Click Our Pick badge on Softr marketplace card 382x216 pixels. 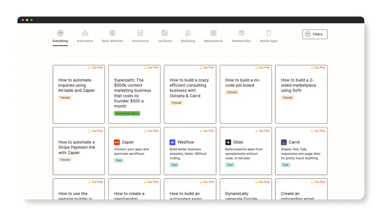point(318,67)
